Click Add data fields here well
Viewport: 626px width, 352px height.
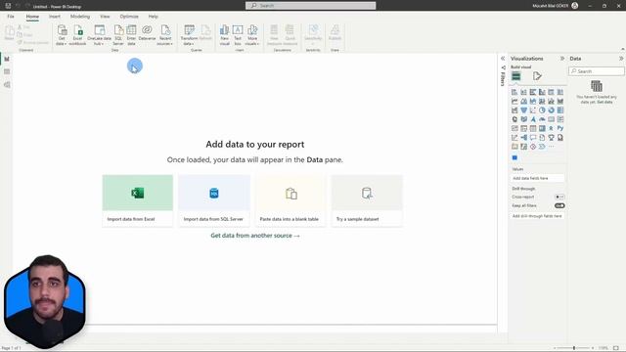click(538, 178)
